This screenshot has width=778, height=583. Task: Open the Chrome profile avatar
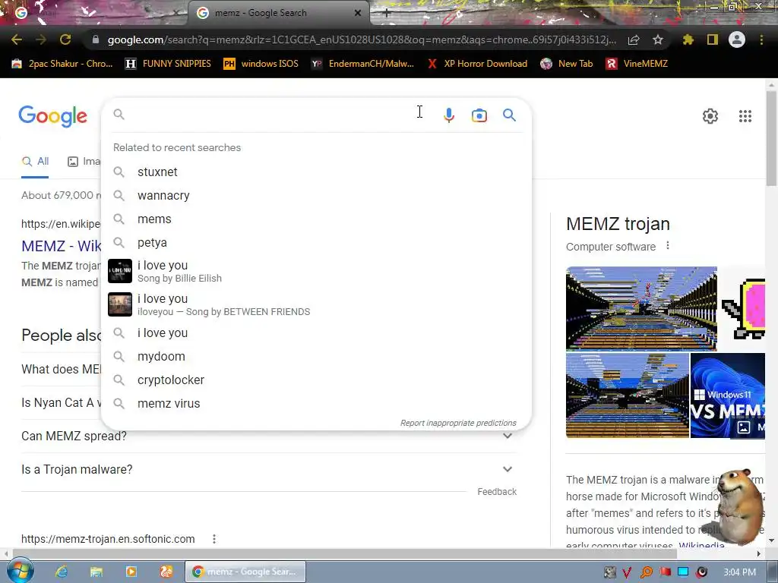coord(737,39)
